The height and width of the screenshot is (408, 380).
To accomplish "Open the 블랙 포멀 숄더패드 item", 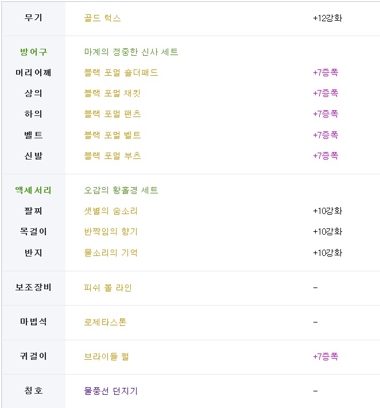I will [121, 73].
